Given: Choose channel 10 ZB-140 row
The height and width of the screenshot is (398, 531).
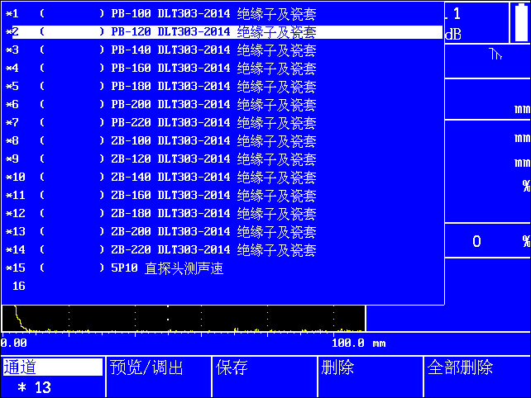Looking at the screenshot, I should [x=222, y=178].
